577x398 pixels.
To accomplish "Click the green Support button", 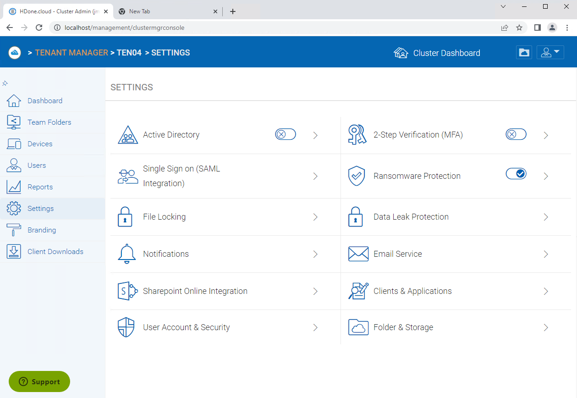I will [x=39, y=381].
